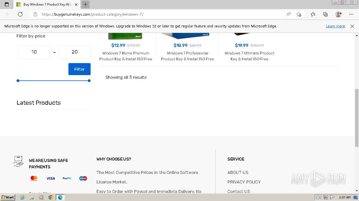The height and width of the screenshot is (201, 359).
Task: Click the Action Center flag tray icon
Action: [332, 197]
